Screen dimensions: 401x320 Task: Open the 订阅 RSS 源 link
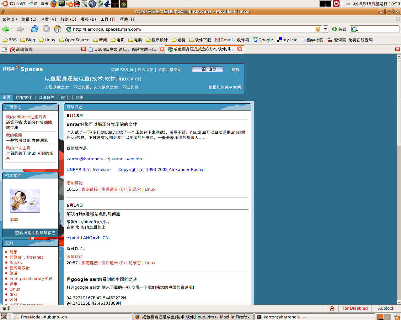click(122, 70)
